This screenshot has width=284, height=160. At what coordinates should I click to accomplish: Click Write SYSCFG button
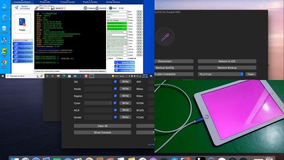tap(23, 44)
